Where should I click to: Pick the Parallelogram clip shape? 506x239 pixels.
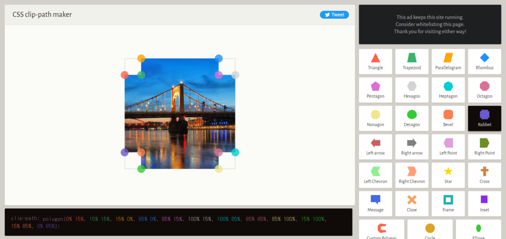(x=448, y=61)
